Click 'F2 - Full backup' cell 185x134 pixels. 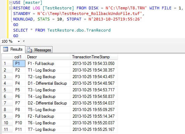[48, 116]
